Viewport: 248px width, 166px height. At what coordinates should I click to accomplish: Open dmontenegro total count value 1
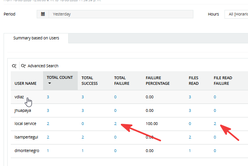tap(48, 151)
